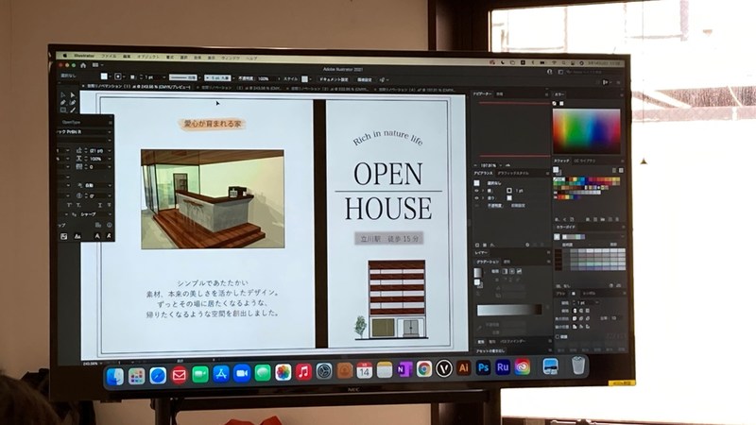Click the fx effects icon in Appearance panel

click(492, 245)
